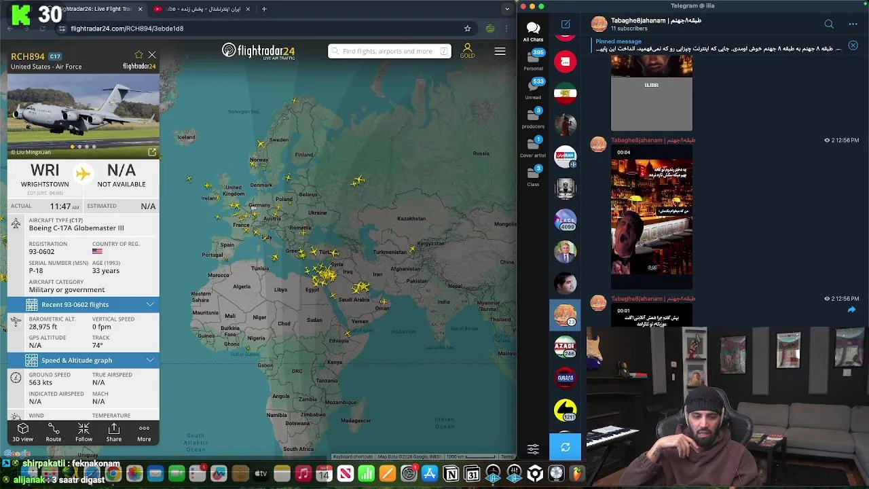Select the first photo carousel dot

(72, 147)
